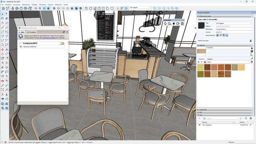The height and width of the screenshot is (144, 256).
Task: Select the first yellow wood swatch
Action: tap(201, 67)
